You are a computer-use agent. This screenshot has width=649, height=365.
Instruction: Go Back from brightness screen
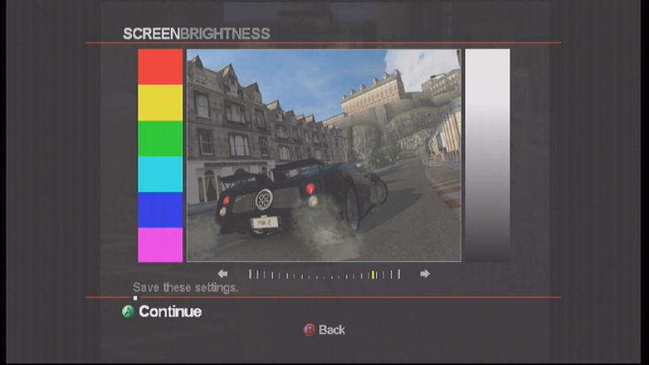click(332, 330)
